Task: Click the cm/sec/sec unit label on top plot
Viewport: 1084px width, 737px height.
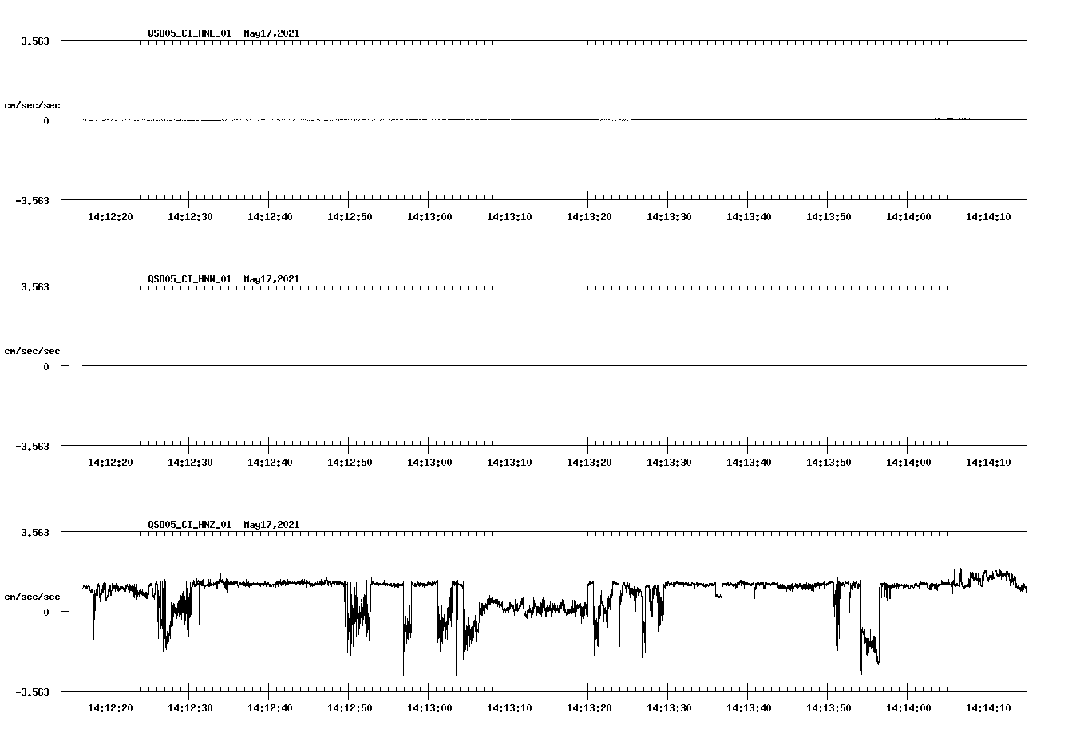Action: pyautogui.click(x=33, y=104)
